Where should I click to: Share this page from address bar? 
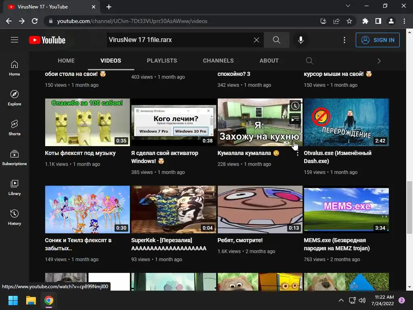[336, 21]
